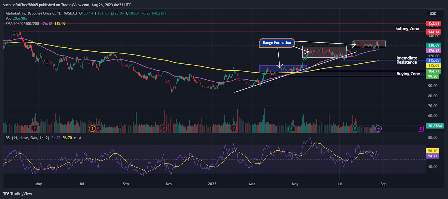Click the 2023 label on time axis

pyautogui.click(x=212, y=184)
